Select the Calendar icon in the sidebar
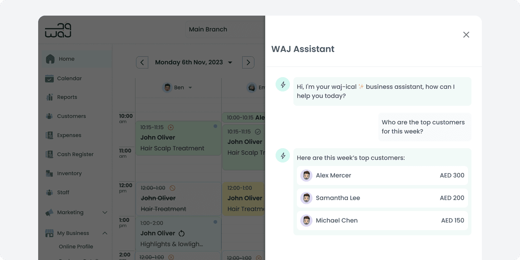 pyautogui.click(x=50, y=78)
